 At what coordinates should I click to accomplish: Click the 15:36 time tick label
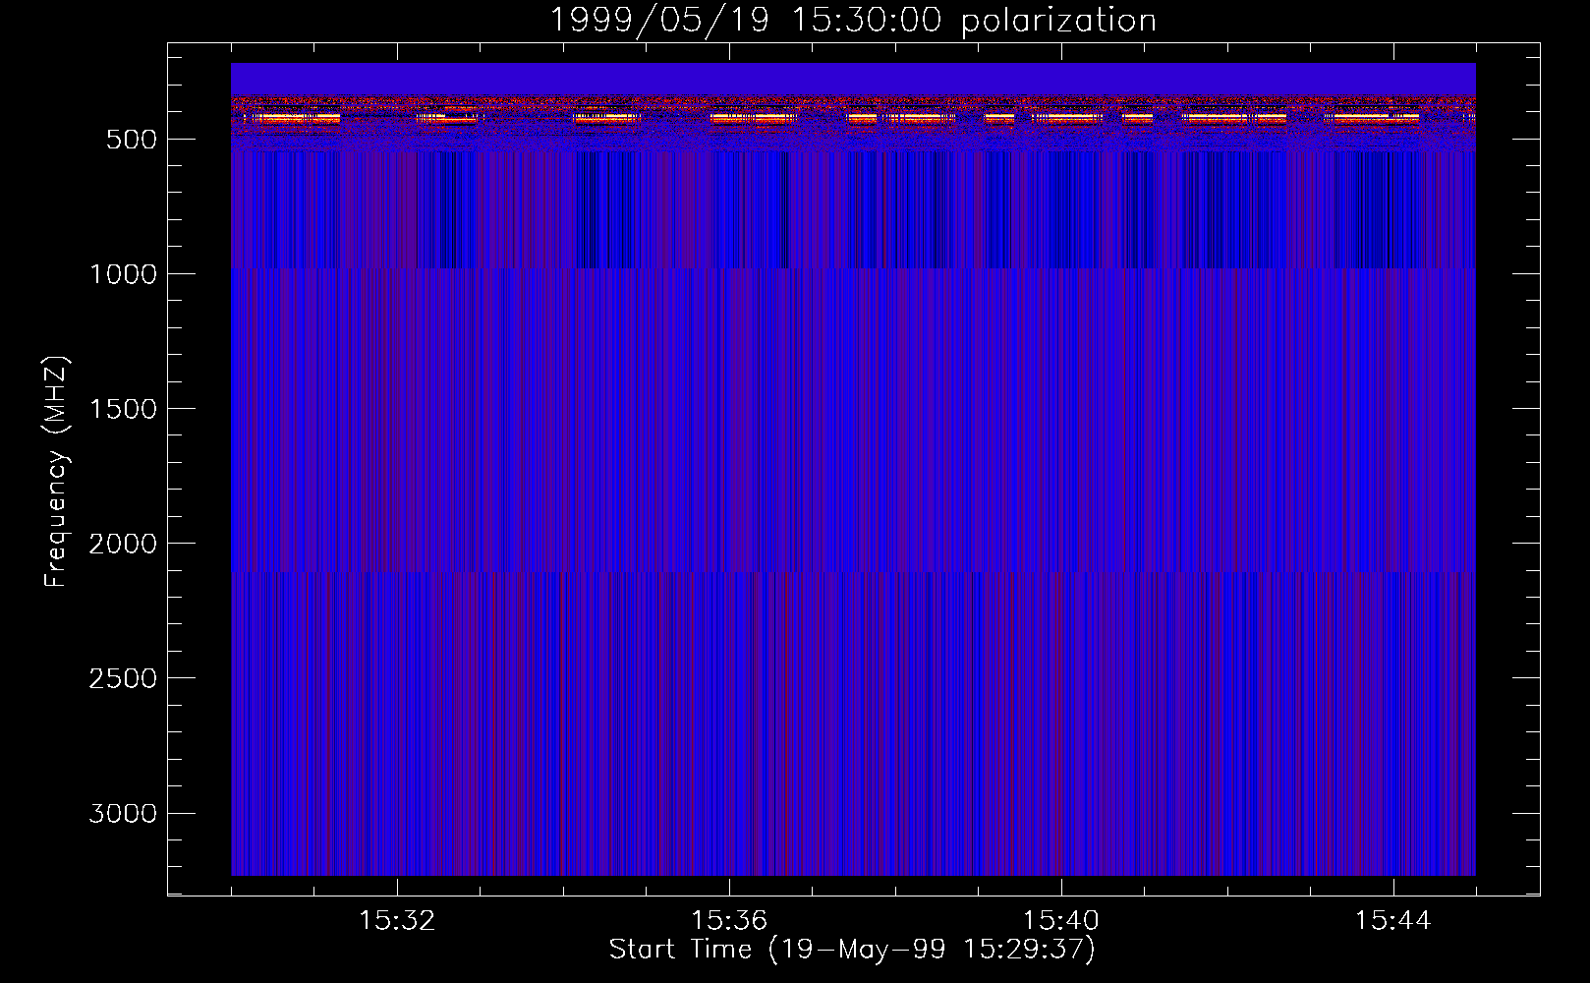tap(729, 921)
